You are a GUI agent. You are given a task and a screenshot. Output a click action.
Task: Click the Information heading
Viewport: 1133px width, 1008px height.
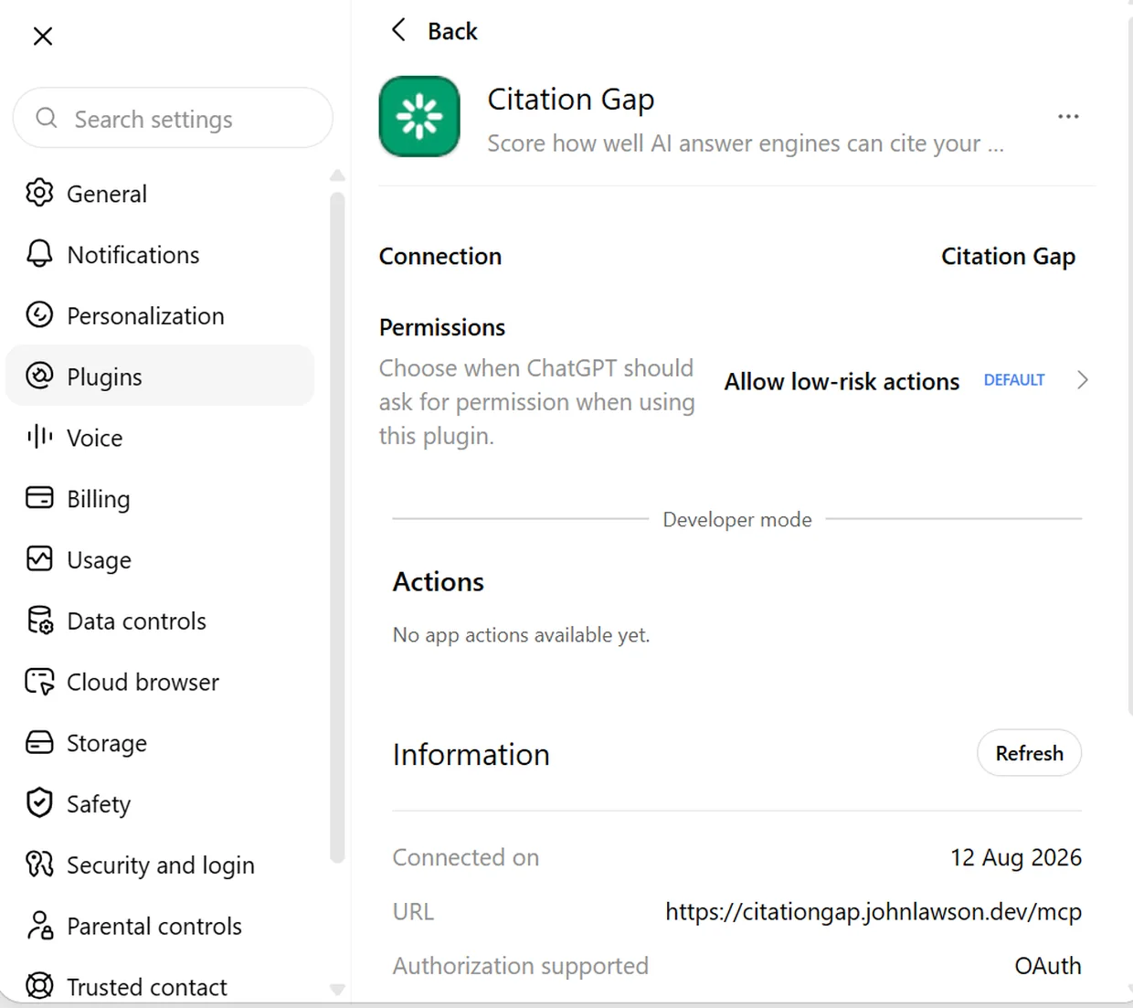pos(471,755)
